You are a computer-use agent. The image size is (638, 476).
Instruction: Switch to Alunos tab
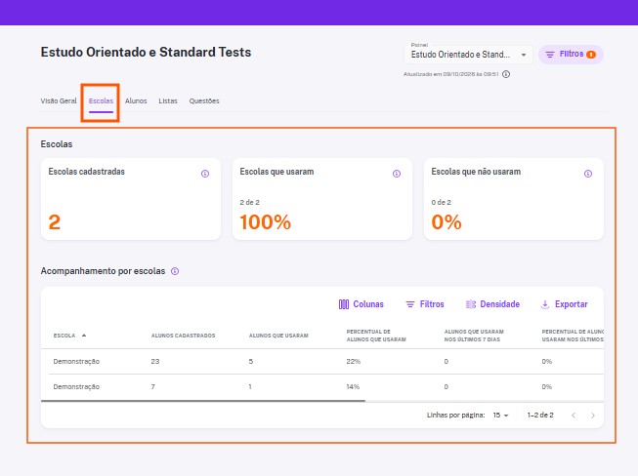(x=136, y=101)
